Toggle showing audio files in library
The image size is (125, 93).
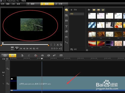103,10
